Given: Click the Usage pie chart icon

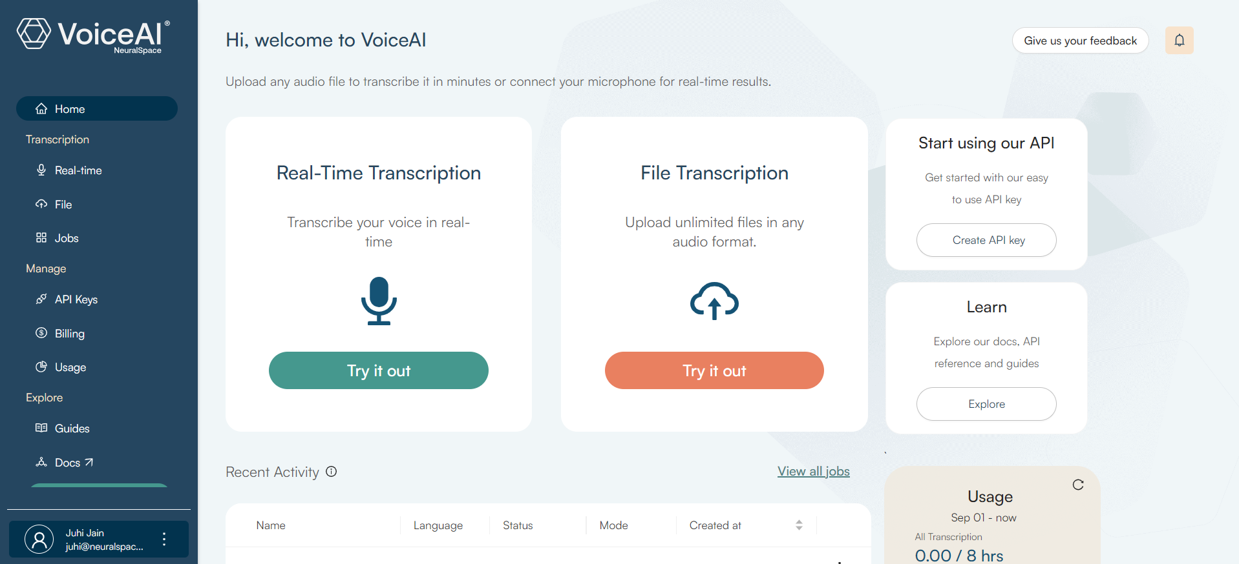Looking at the screenshot, I should (x=41, y=367).
